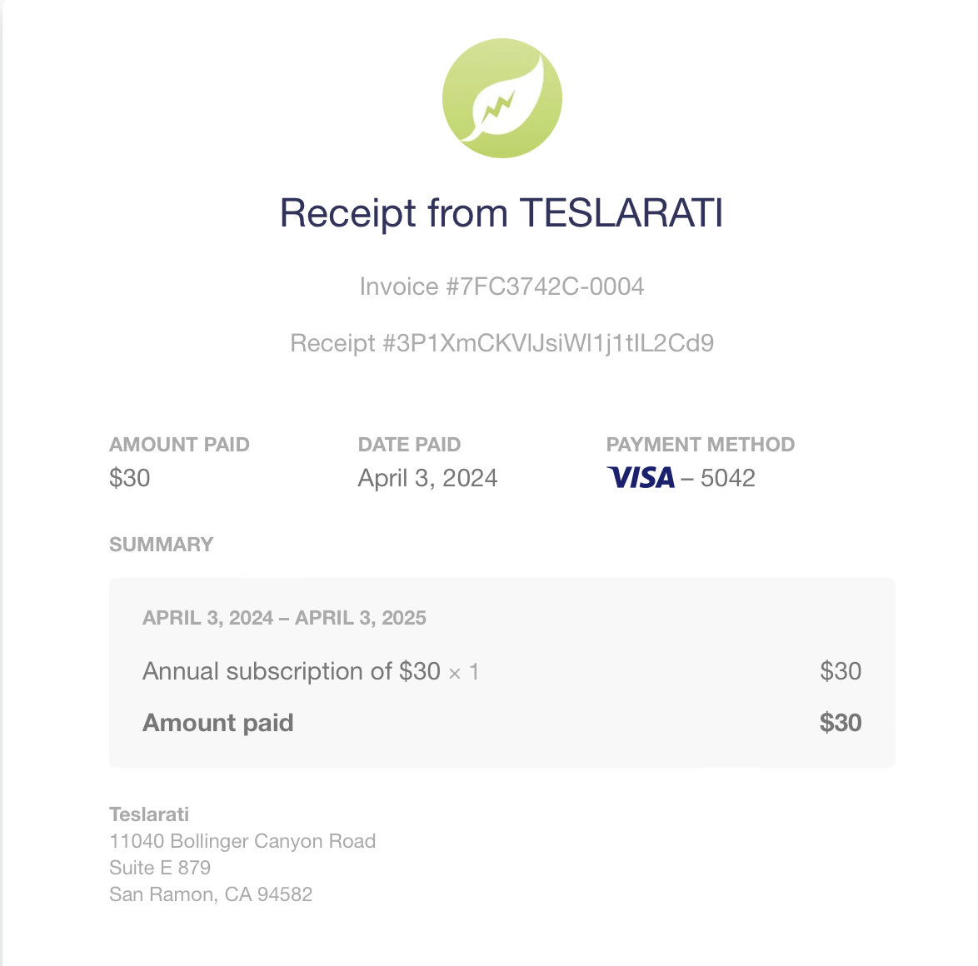Click the April 3, 2024 – April 3, 2025 period
This screenshot has height=966, width=978.
[x=284, y=618]
